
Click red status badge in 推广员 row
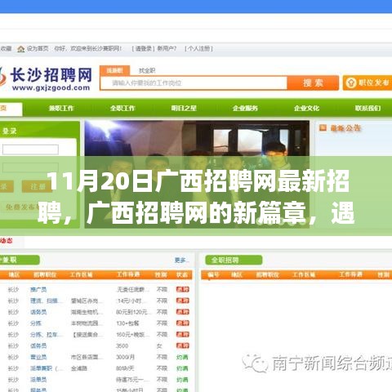(x=182, y=289)
